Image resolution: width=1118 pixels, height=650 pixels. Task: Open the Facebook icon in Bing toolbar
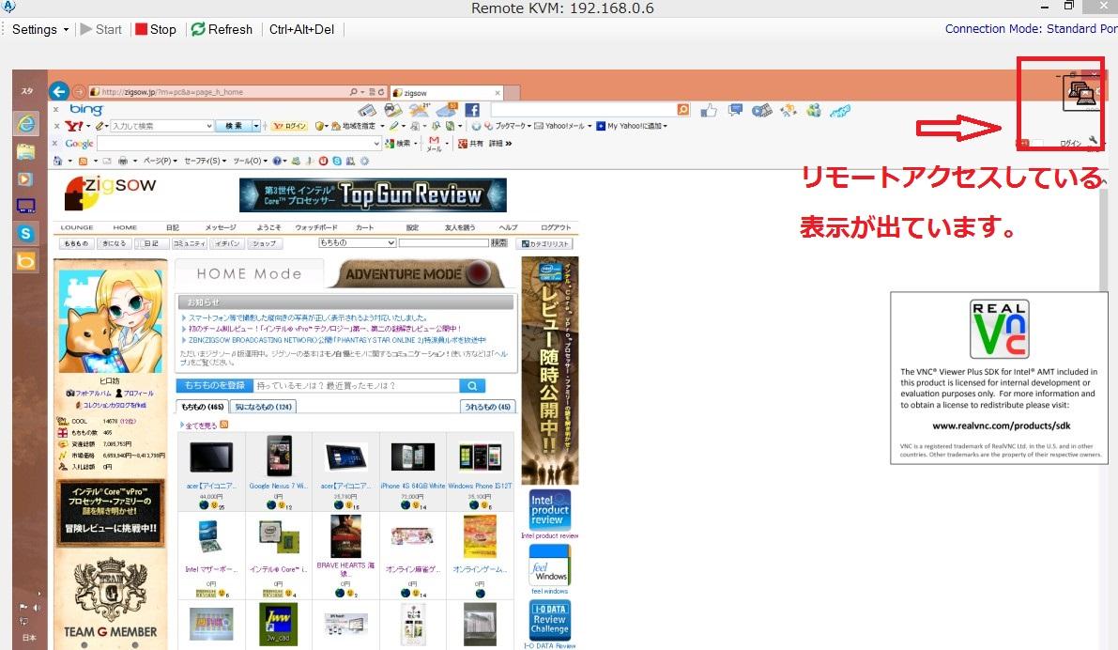point(472,110)
